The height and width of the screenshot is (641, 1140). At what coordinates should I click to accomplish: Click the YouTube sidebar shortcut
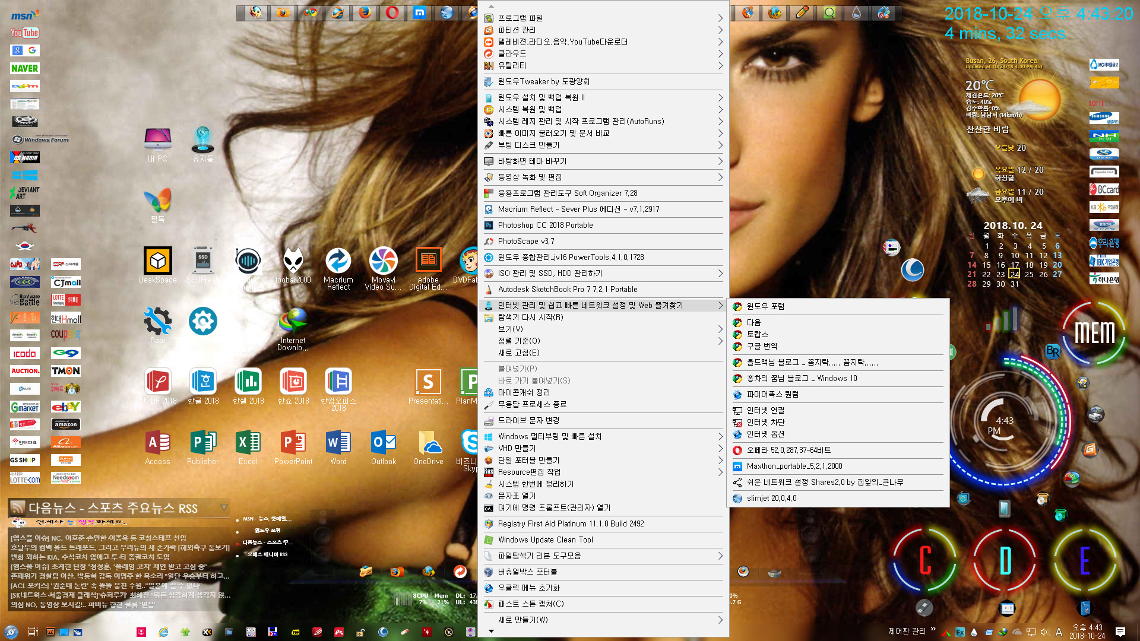click(x=24, y=33)
